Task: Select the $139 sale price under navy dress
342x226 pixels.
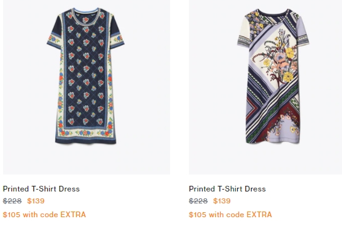Action: click(x=36, y=201)
